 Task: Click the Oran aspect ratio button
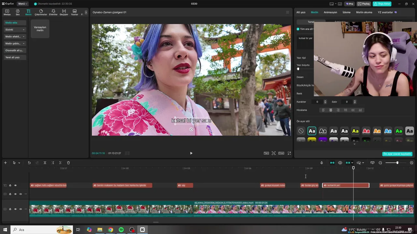pyautogui.click(x=281, y=153)
